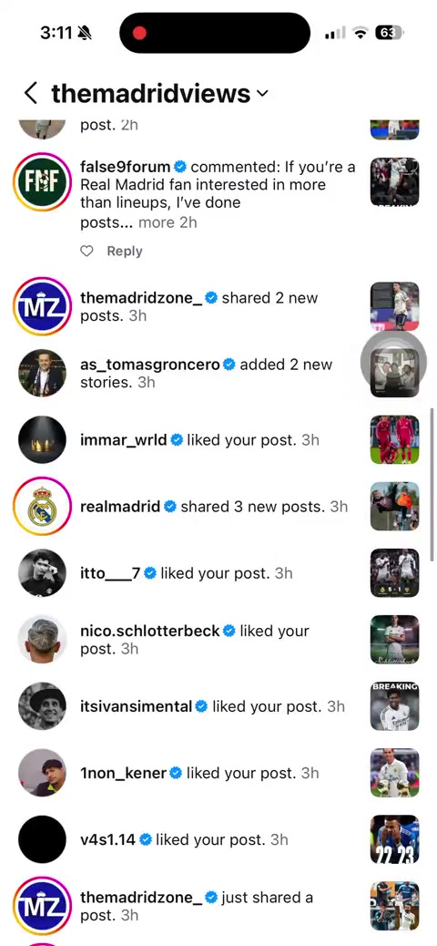The image size is (437, 946).
Task: Open the realmadrid crest avatar
Action: pos(42,506)
